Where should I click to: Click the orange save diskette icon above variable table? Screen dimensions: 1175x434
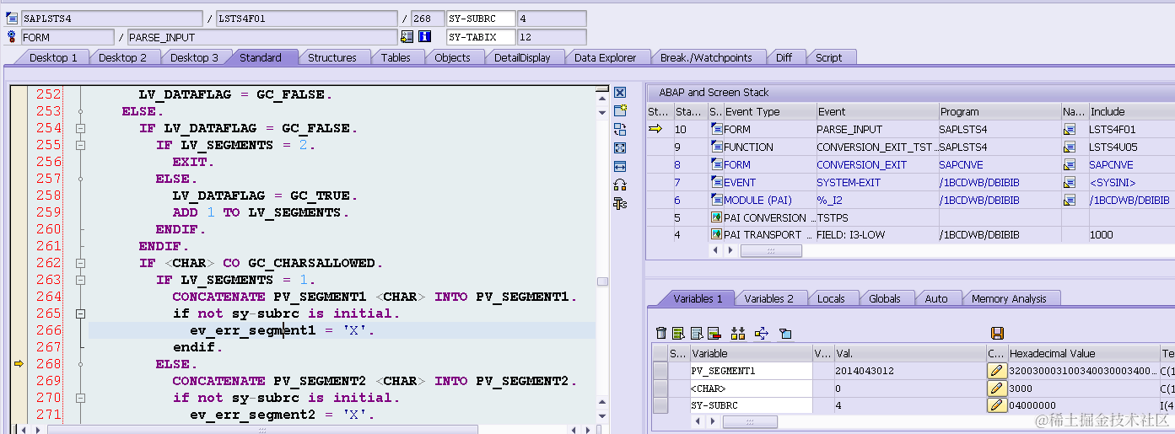[x=997, y=333]
